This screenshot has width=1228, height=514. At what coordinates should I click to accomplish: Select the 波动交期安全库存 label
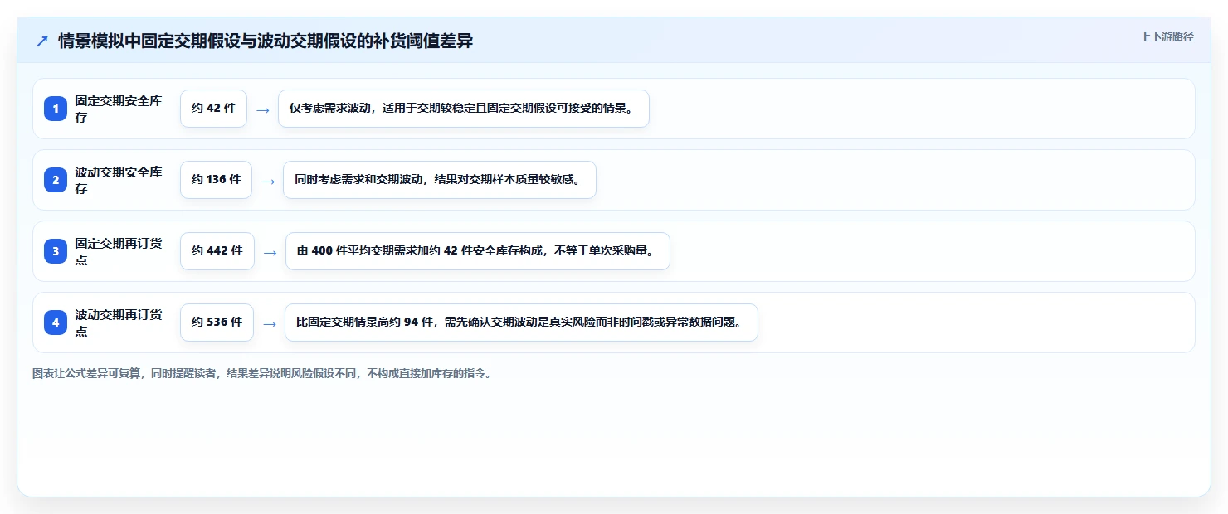pyautogui.click(x=119, y=180)
